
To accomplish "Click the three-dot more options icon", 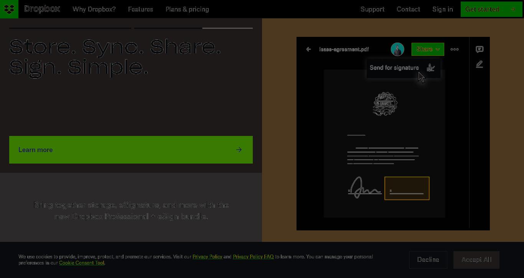I will tap(455, 49).
